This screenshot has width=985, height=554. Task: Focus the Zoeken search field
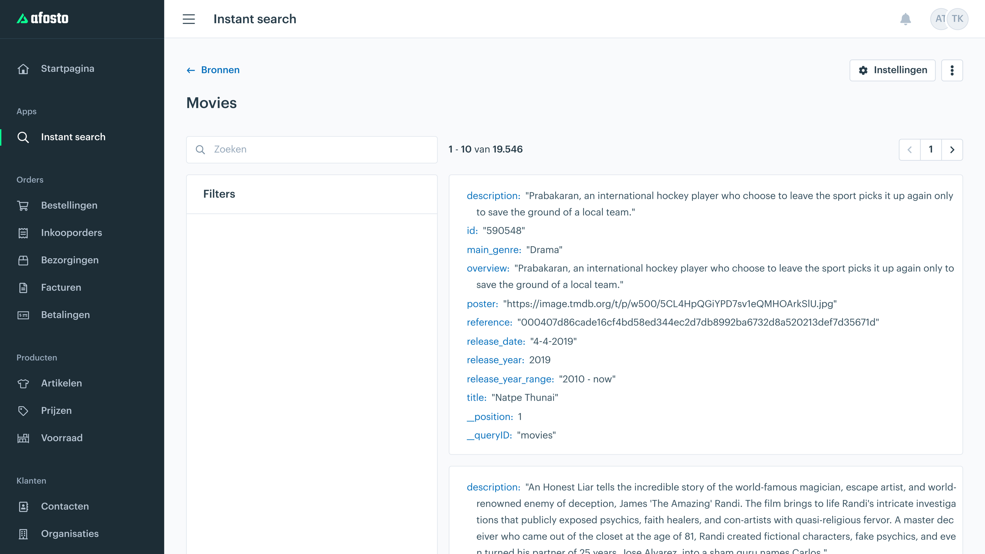click(x=312, y=150)
